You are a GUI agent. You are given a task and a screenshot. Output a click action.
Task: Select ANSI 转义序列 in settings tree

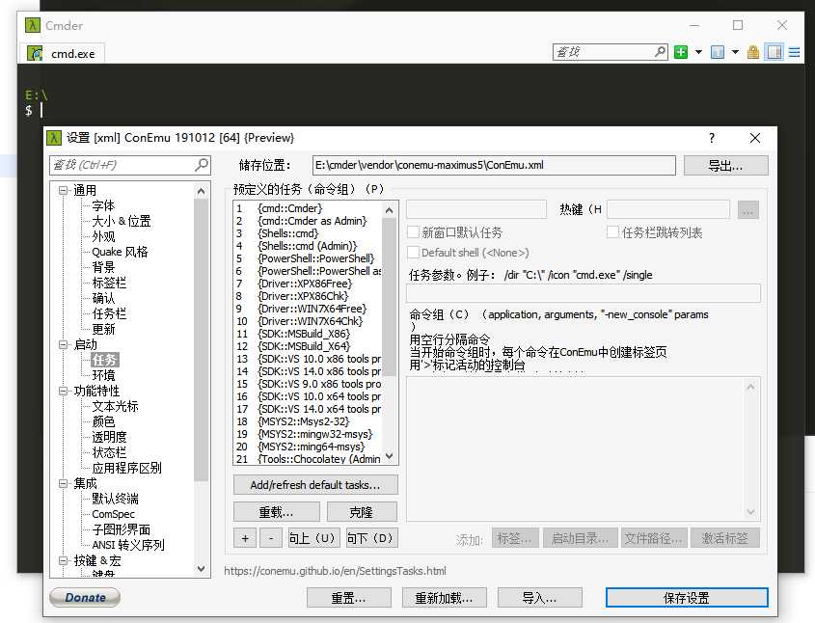point(128,545)
